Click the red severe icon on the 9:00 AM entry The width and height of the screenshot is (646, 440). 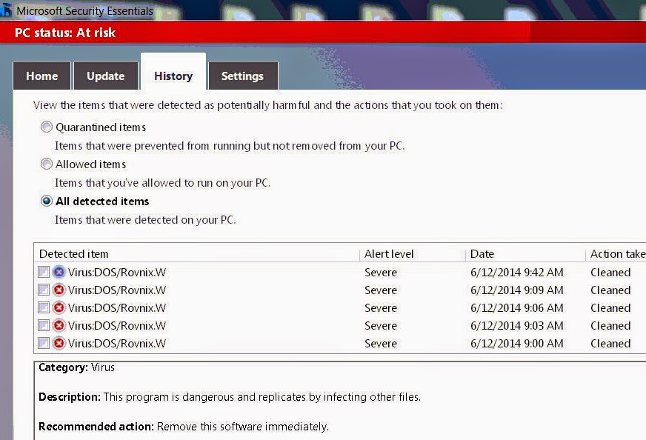[x=57, y=343]
